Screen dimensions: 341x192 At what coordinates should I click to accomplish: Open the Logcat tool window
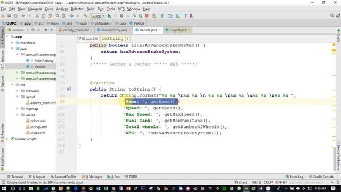click(x=37, y=177)
